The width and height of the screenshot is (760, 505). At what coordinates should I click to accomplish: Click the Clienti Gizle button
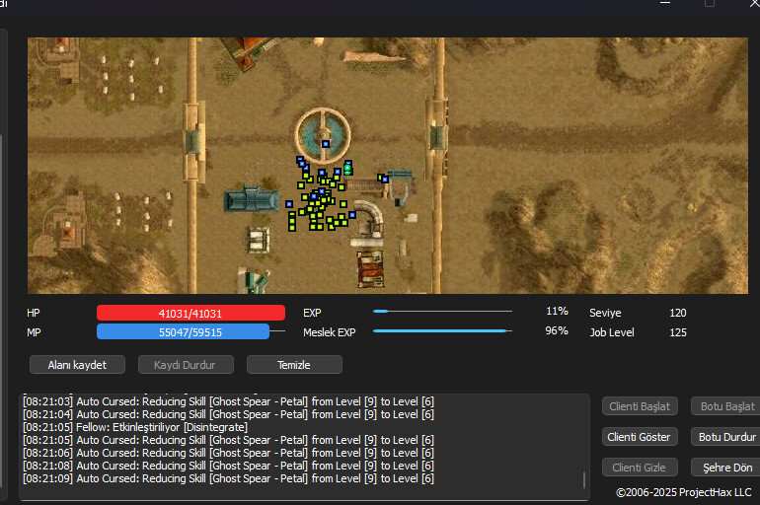[x=640, y=468]
